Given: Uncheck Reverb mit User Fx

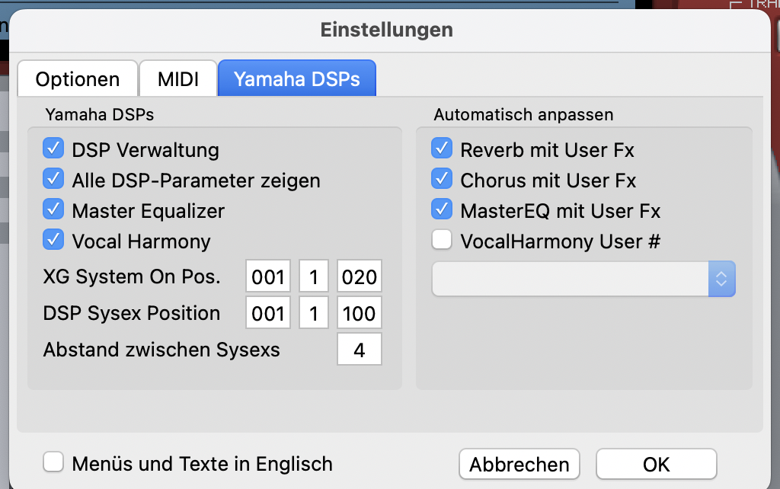Looking at the screenshot, I should pyautogui.click(x=442, y=149).
